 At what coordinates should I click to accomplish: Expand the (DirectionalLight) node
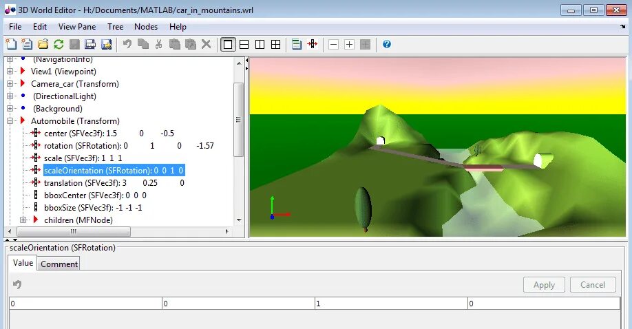tap(10, 96)
